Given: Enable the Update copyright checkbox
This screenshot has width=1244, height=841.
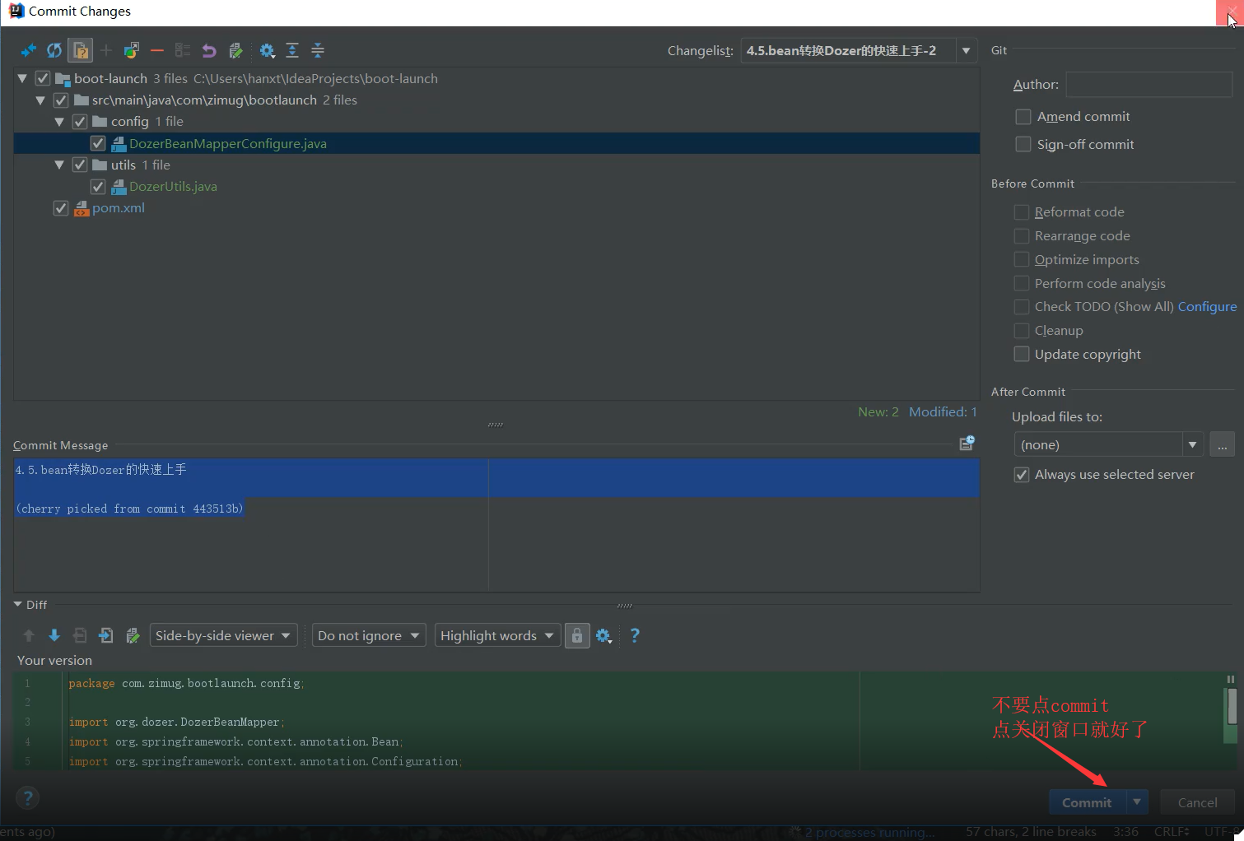Looking at the screenshot, I should [1022, 355].
